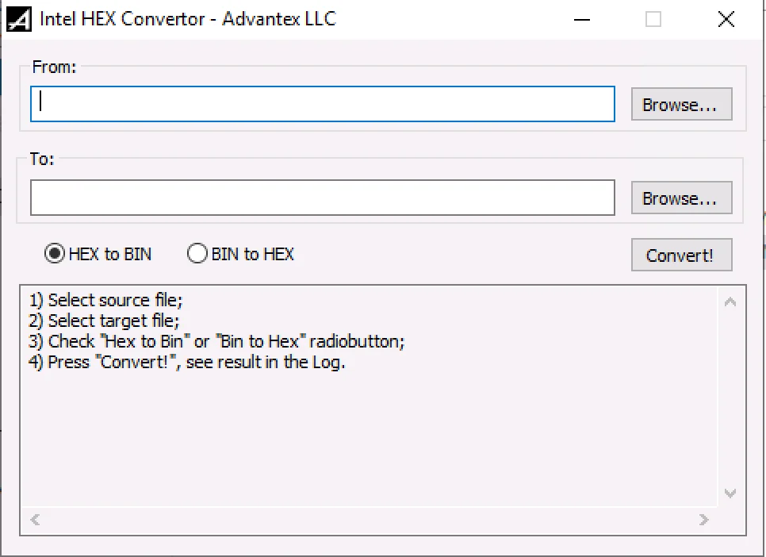Image resolution: width=766 pixels, height=557 pixels.
Task: Choose the BIN to HEX conversion mode
Action: 197,254
